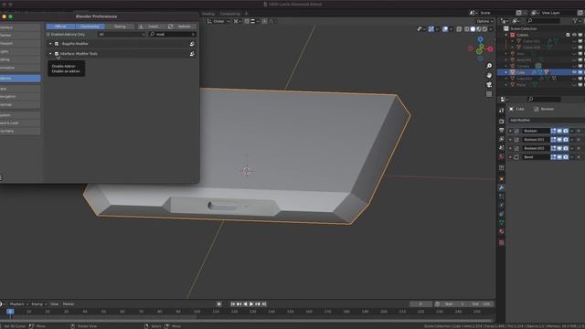Open the texture properties checker icon
This screenshot has width=585, height=329.
coord(502,242)
